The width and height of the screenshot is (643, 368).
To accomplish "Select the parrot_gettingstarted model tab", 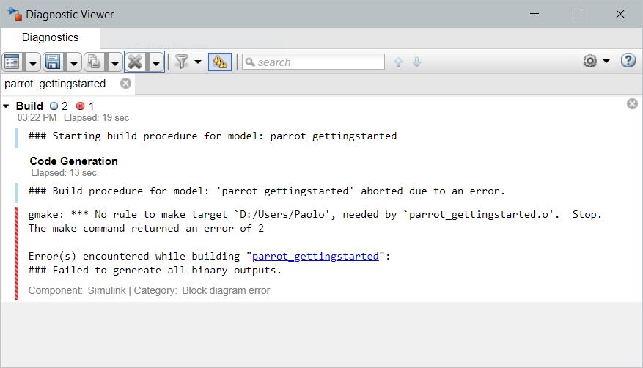I will pyautogui.click(x=55, y=84).
